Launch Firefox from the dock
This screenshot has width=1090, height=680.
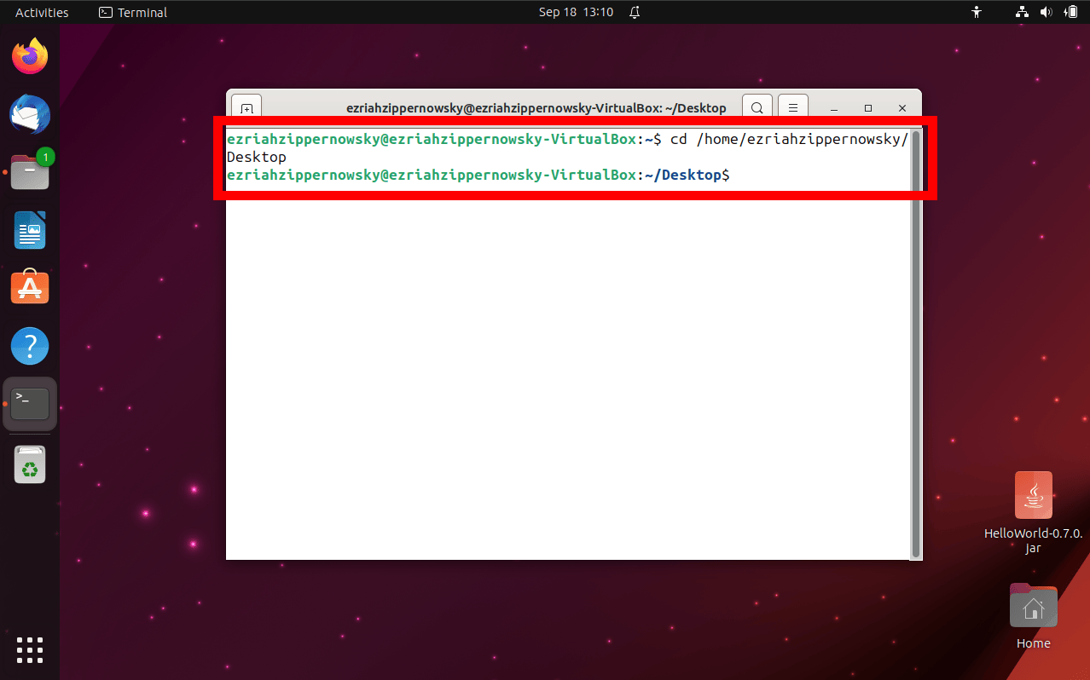[30, 55]
